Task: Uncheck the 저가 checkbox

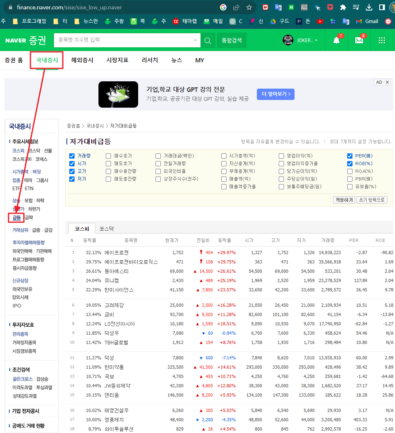Action: point(72,179)
